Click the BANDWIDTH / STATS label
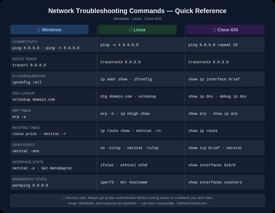275x213 pixels. (x=30, y=179)
